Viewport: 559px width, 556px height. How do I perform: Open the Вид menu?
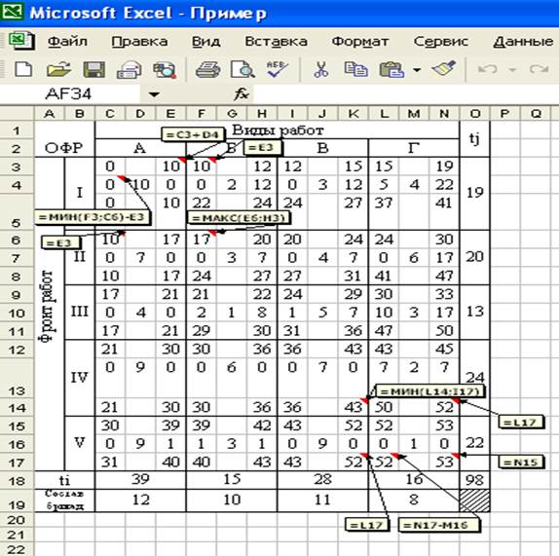point(206,42)
